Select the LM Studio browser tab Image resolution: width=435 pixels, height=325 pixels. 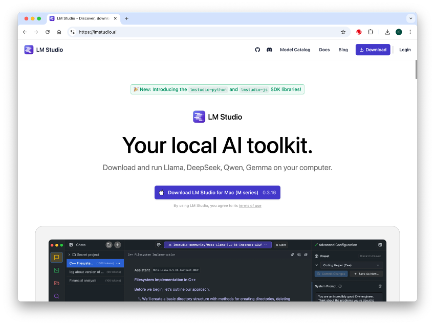pos(83,18)
